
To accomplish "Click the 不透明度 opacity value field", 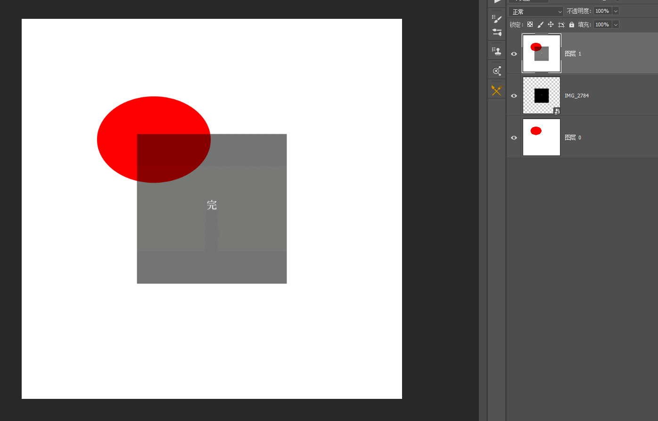I will 602,11.
